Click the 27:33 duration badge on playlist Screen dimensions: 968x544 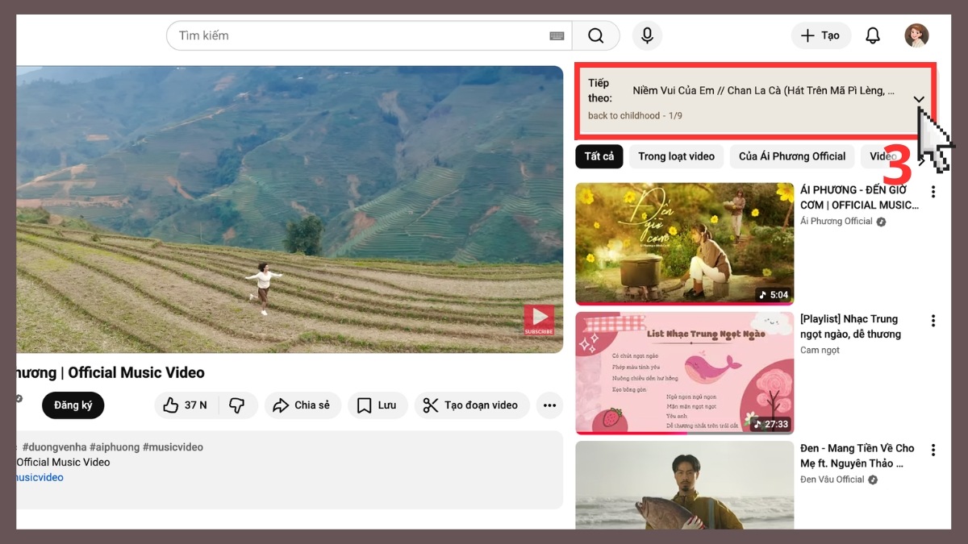(x=770, y=423)
